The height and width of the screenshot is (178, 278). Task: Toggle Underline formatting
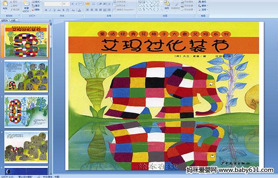[x=54, y=10]
